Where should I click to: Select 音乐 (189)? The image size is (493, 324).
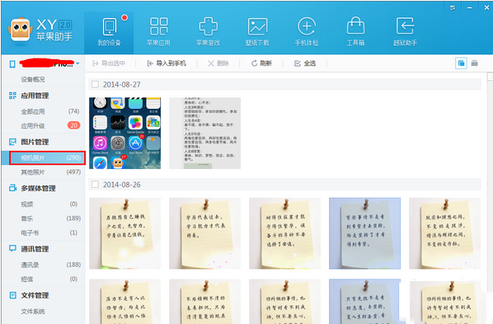pyautogui.click(x=44, y=218)
